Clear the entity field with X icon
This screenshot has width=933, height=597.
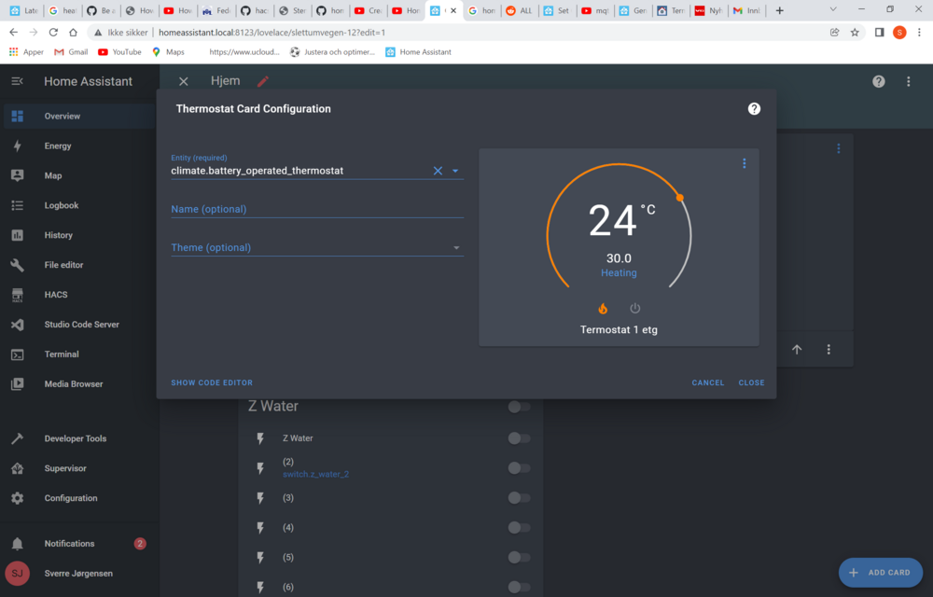click(x=438, y=171)
